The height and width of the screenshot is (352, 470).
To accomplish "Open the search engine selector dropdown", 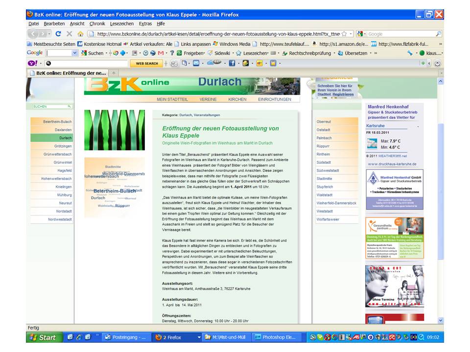I will pyautogui.click(x=362, y=34).
